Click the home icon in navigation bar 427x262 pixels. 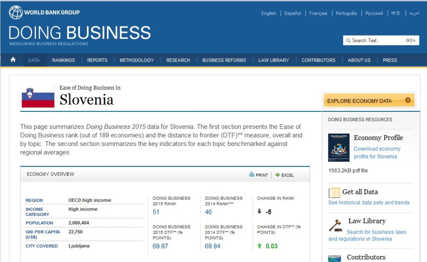13,60
